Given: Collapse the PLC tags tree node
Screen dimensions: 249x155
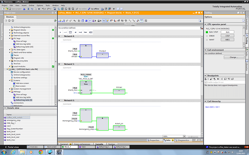Looking at the screenshot, I should [9, 38].
